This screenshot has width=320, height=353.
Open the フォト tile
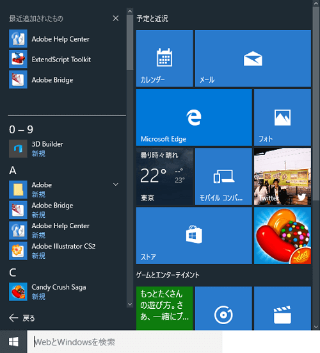pos(282,117)
